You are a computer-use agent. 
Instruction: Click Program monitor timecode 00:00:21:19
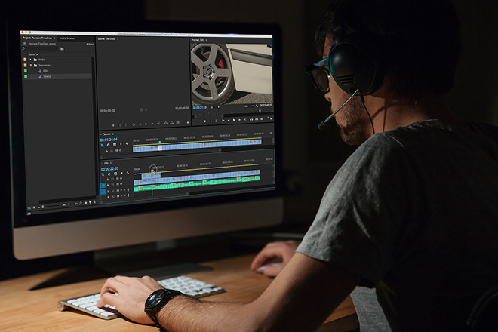[x=199, y=108]
